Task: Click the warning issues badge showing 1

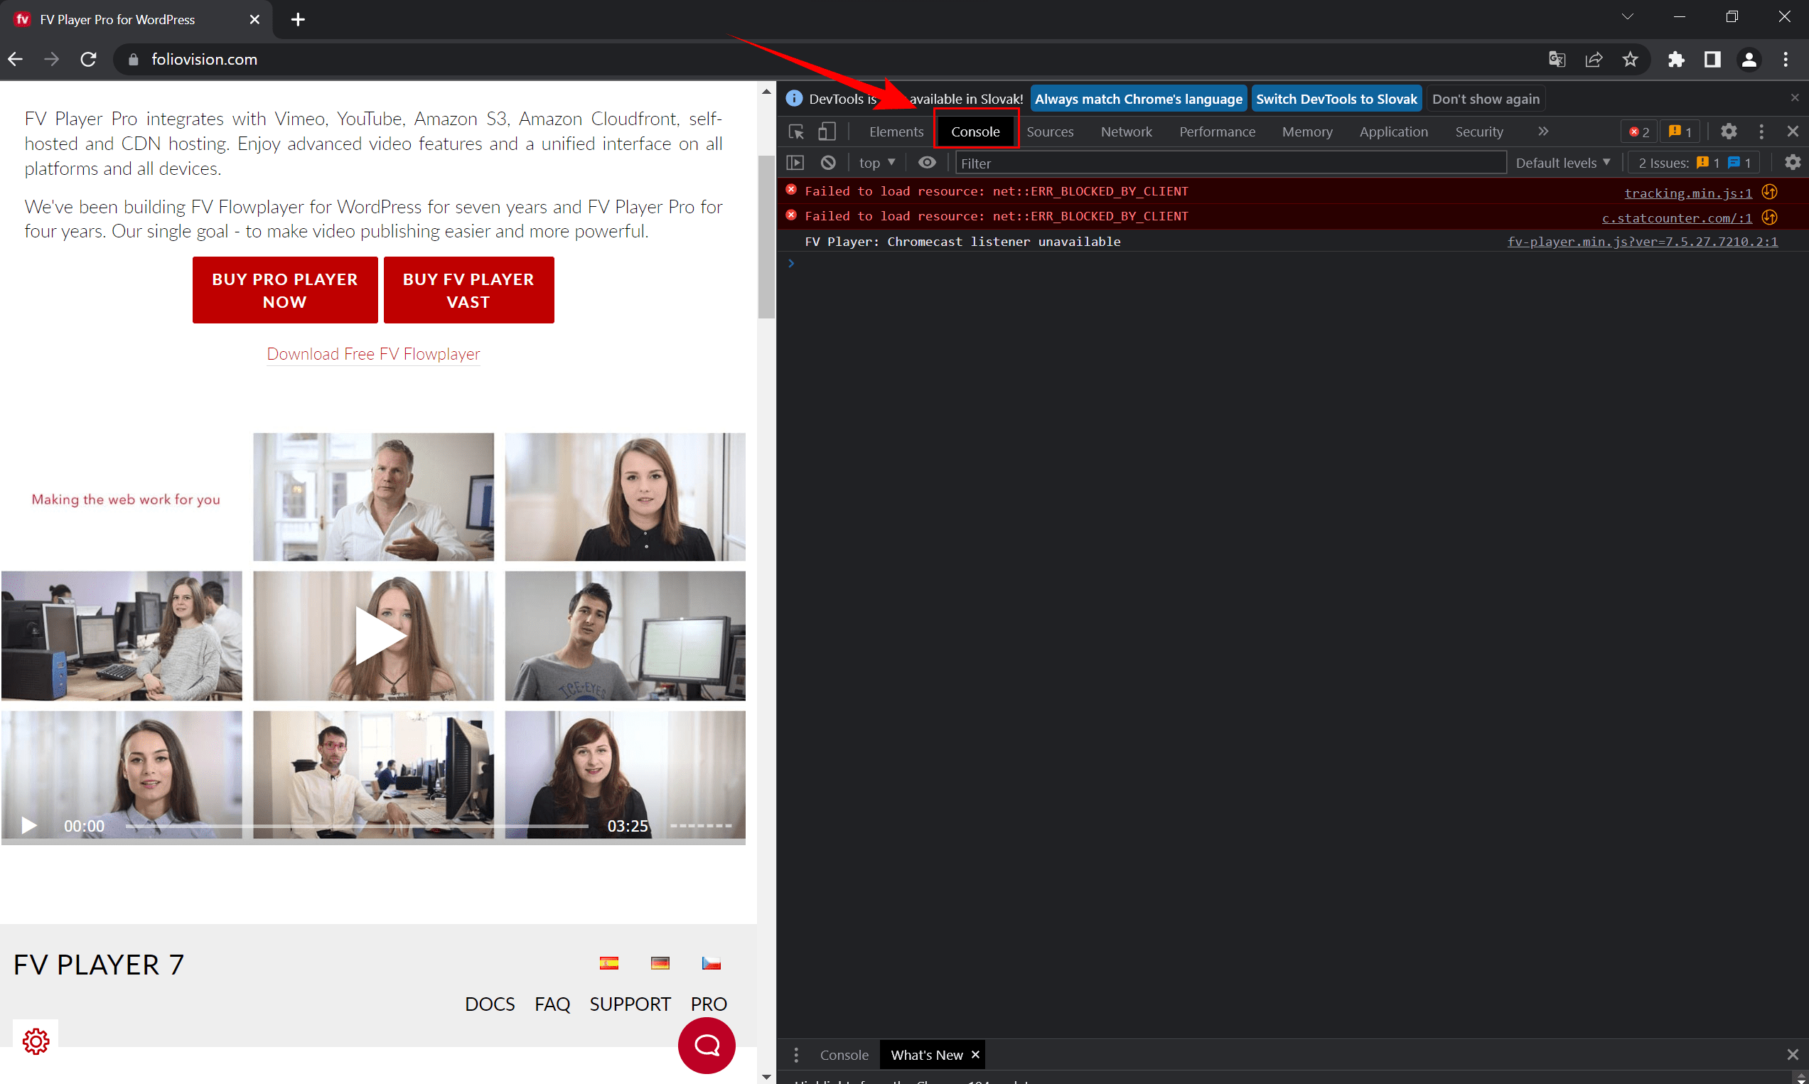Action: click(1679, 132)
